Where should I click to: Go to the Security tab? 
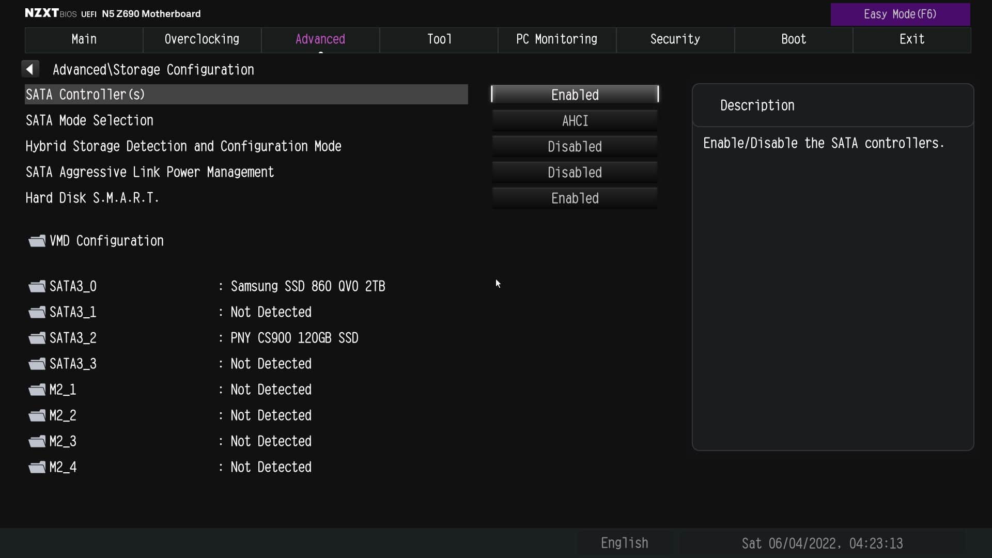pos(675,40)
